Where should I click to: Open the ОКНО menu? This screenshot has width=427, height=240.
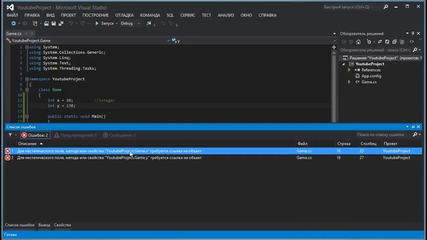pos(246,15)
